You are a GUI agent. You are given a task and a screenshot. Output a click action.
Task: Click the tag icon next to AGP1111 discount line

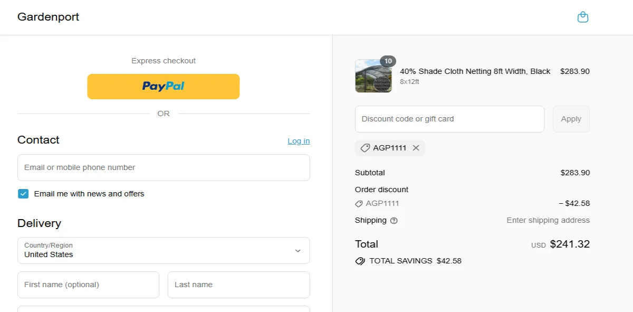[x=360, y=203]
